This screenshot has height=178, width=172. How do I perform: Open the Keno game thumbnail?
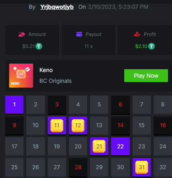coord(21,76)
